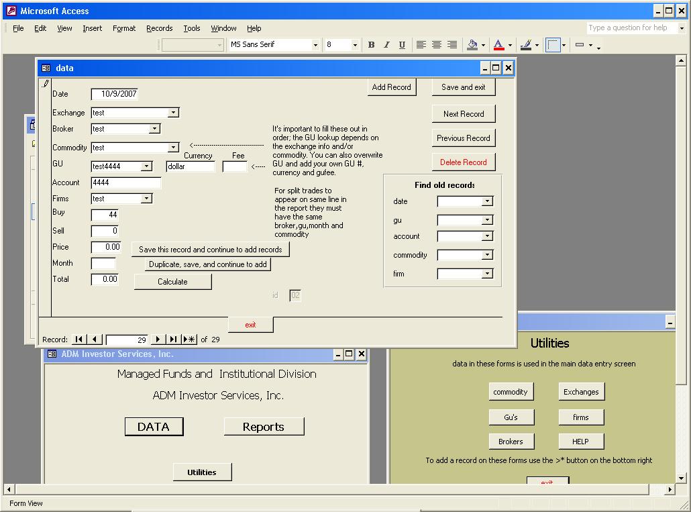This screenshot has height=512, width=691.
Task: Open the Help menu
Action: pyautogui.click(x=254, y=28)
